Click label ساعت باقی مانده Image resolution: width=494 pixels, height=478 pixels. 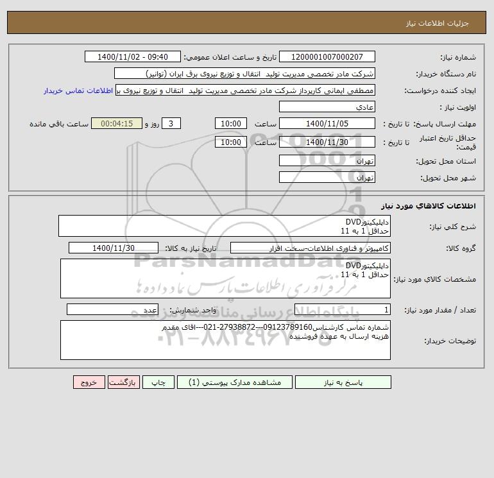(59, 124)
